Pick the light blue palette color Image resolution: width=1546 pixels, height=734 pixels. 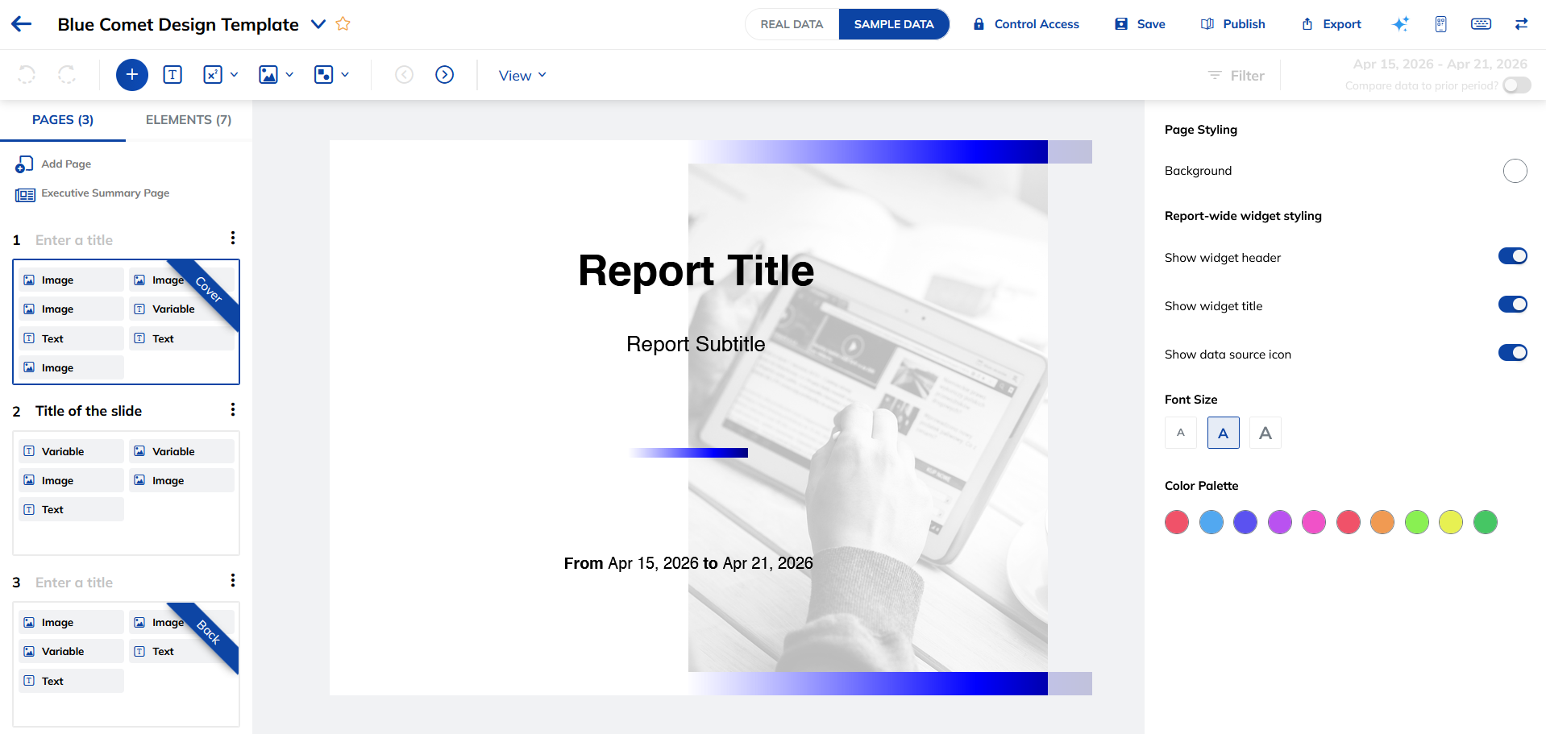1211,522
